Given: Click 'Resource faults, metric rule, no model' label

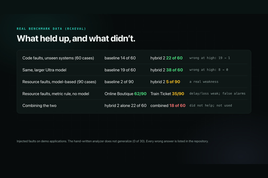Looking at the screenshot, I should coord(56,94).
